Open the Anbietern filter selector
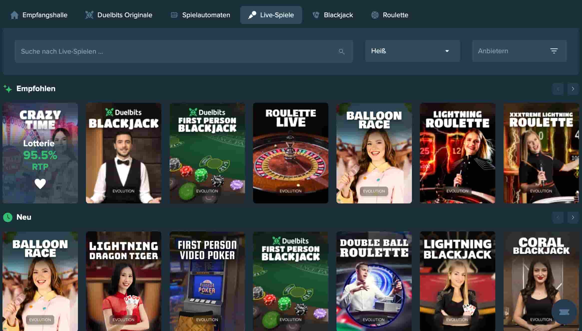Screen dimensions: 582x331 [519, 51]
